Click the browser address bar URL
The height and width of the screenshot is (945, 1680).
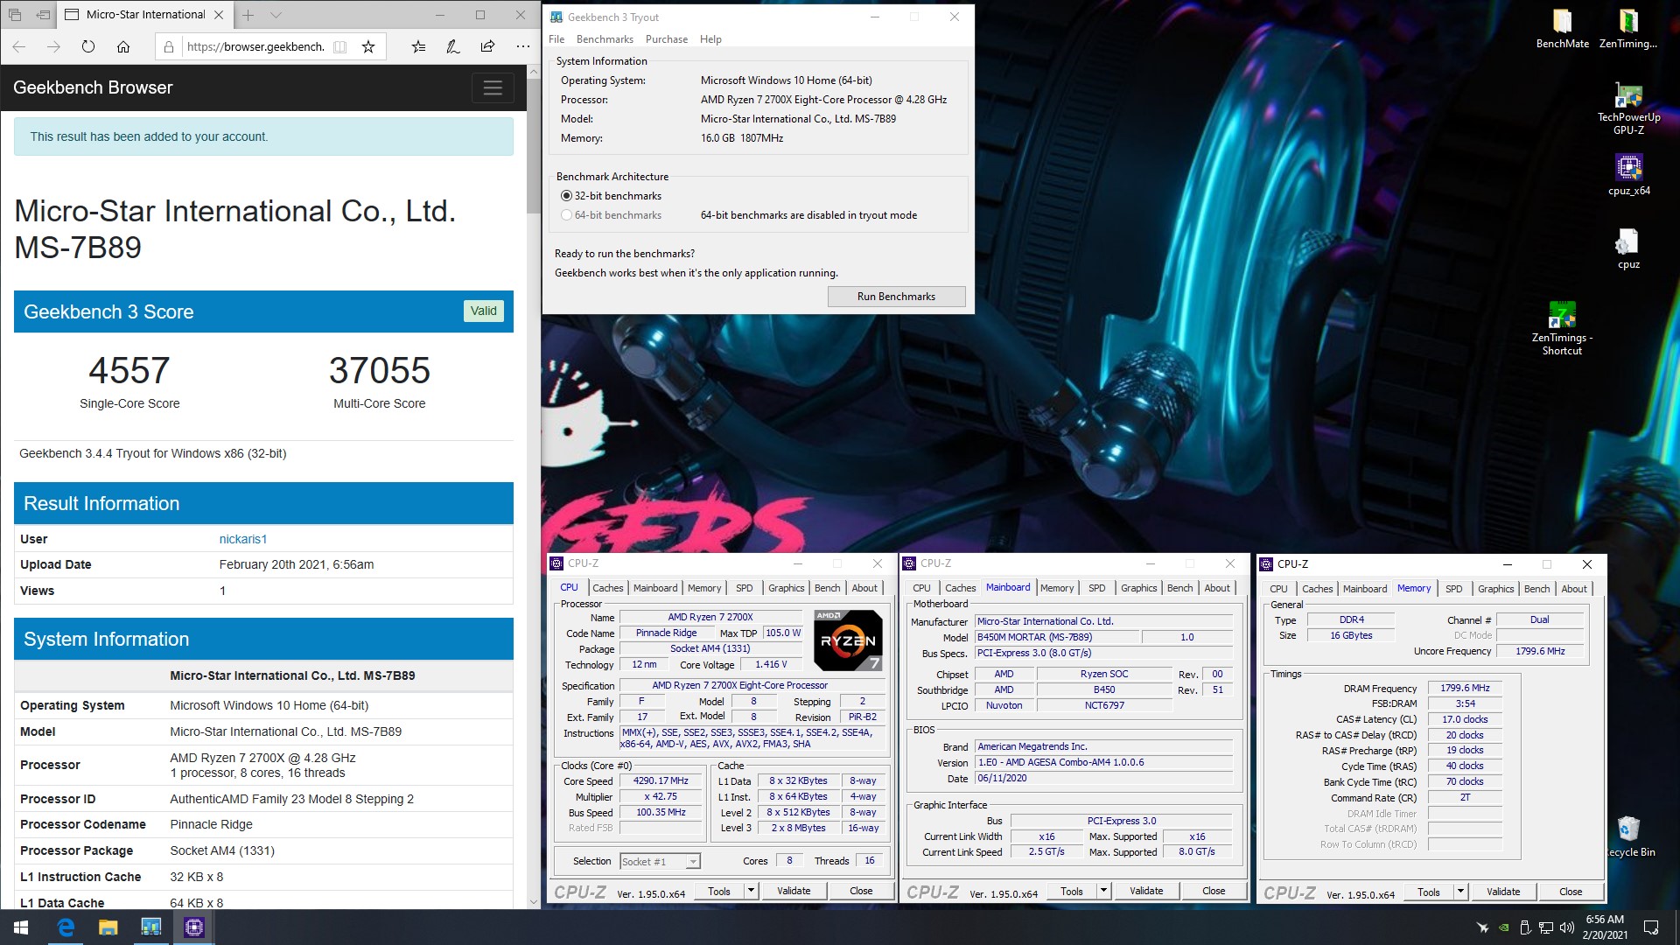tap(255, 46)
